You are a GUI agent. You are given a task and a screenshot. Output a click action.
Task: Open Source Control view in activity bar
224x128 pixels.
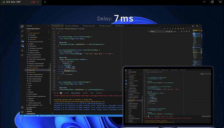(22, 36)
